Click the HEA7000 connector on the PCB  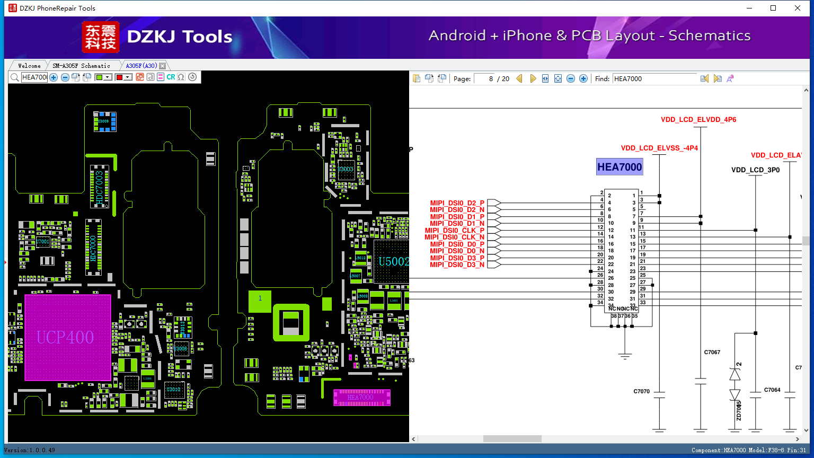(x=361, y=398)
